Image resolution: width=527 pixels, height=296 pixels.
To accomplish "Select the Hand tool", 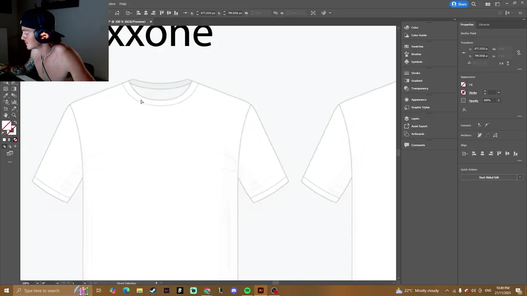I will click(x=5, y=115).
